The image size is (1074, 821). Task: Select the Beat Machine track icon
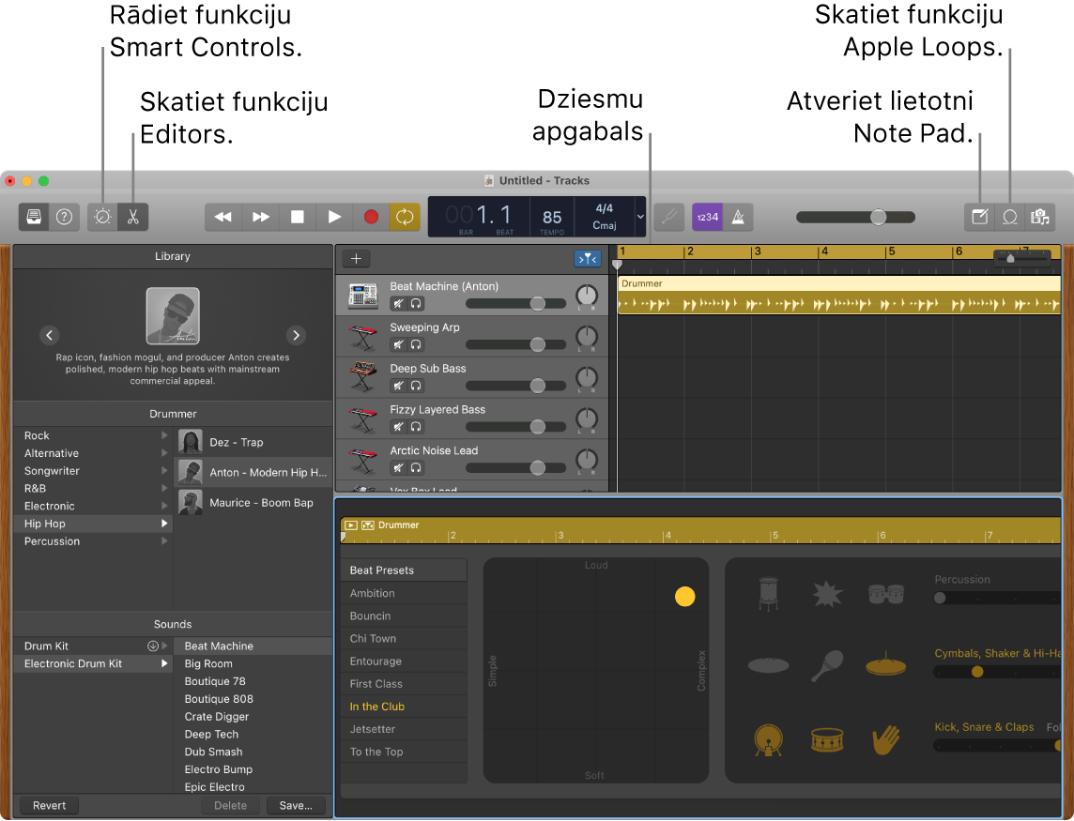[363, 296]
